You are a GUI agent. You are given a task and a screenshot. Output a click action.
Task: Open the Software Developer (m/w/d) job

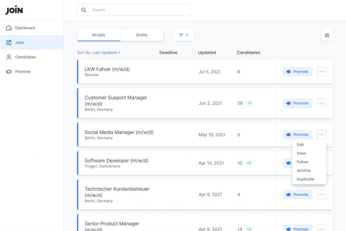click(x=116, y=161)
